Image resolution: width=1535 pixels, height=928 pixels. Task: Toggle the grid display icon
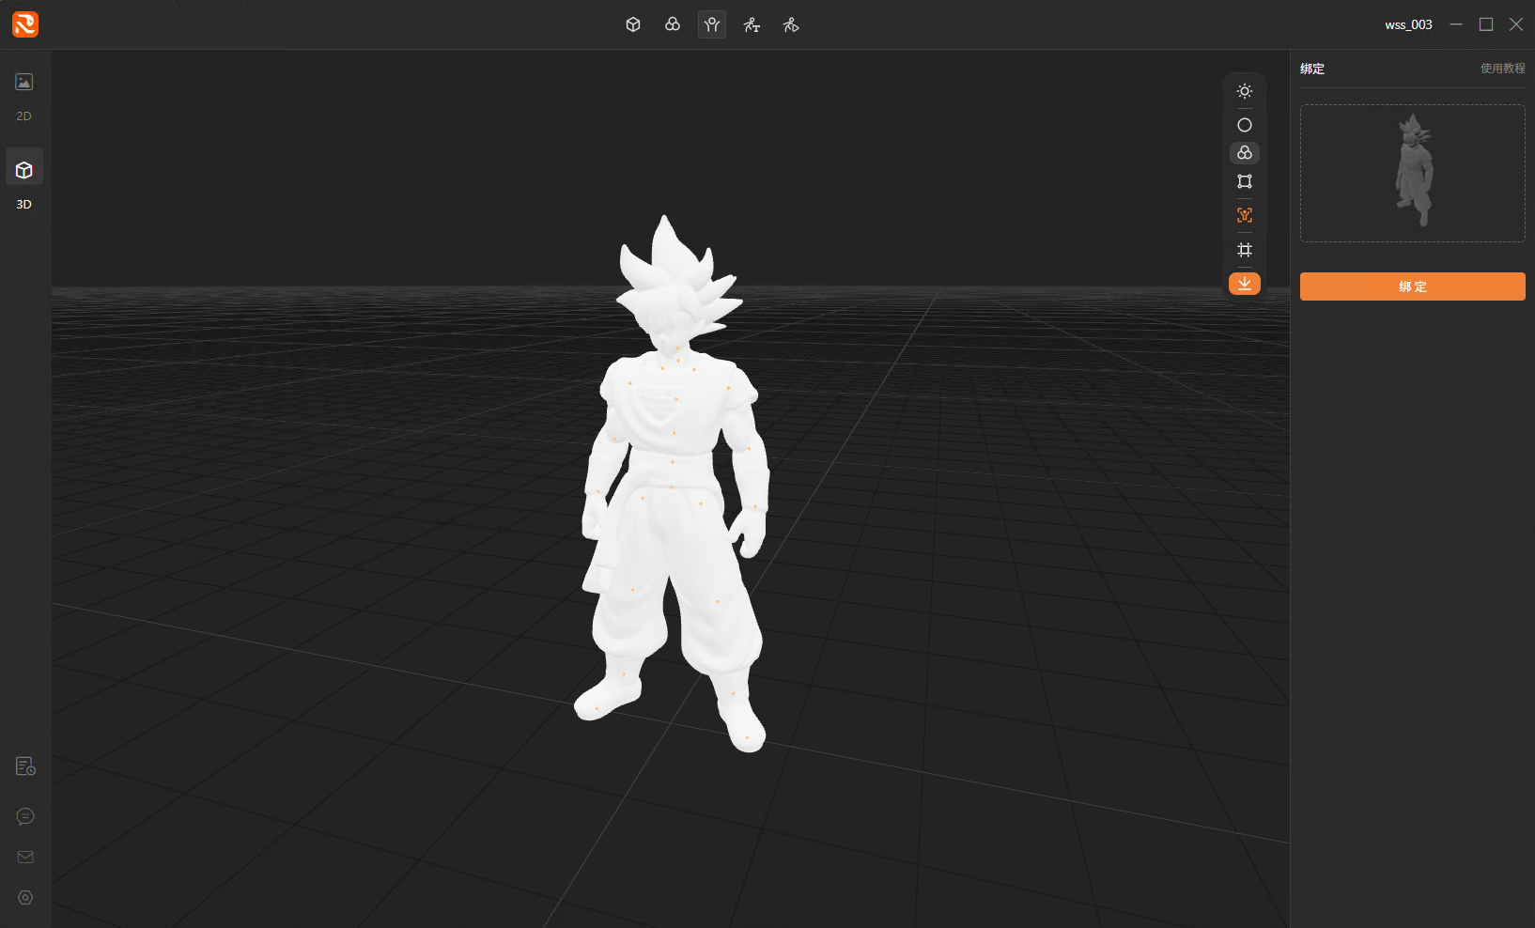pyautogui.click(x=1245, y=250)
